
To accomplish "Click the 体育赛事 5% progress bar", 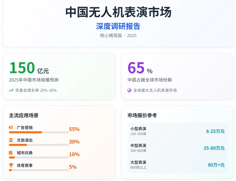I will (39, 170).
